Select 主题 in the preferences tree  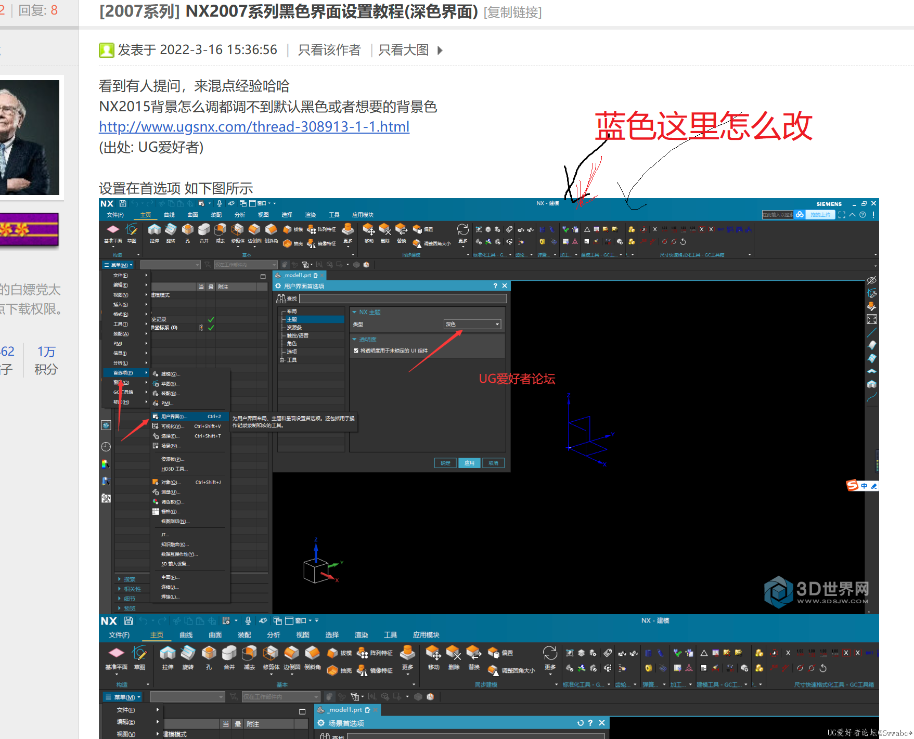(x=292, y=319)
